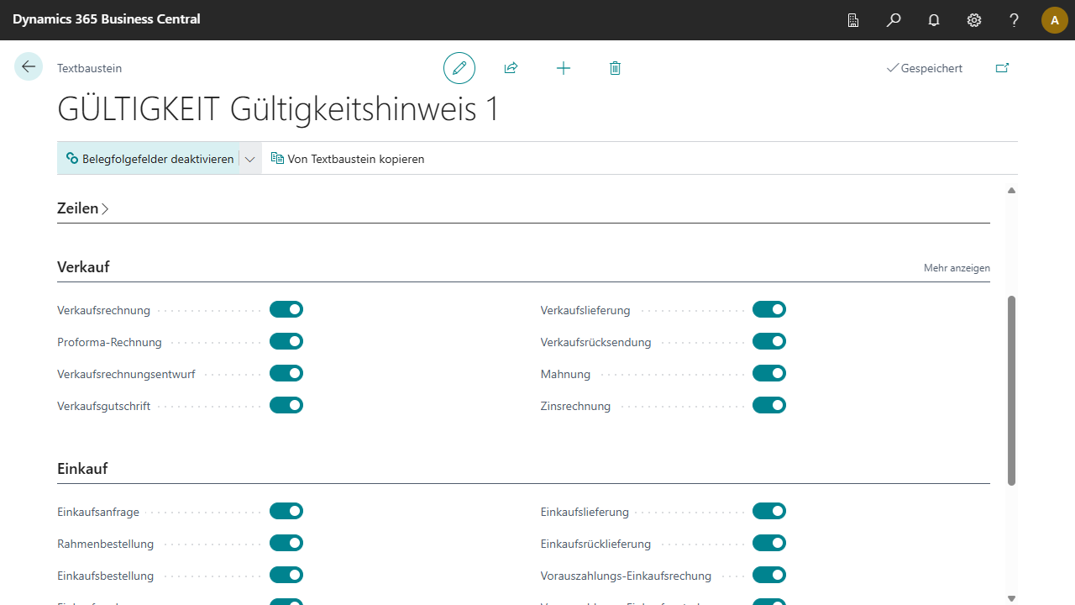Click the share icon
This screenshot has height=605, width=1075.
coord(511,68)
